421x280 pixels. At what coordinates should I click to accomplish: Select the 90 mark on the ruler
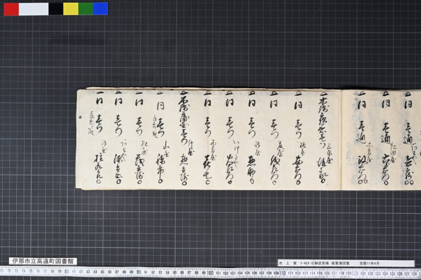pos(138,272)
